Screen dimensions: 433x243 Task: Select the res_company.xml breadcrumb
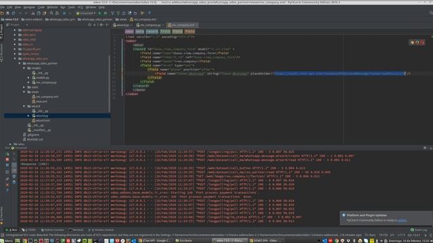(x=143, y=20)
